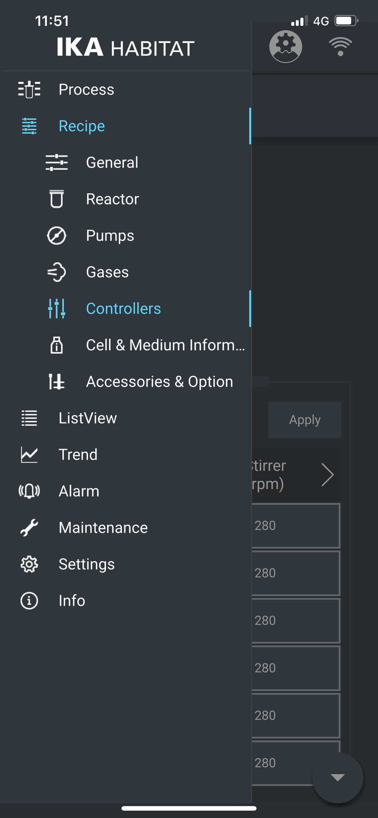378x818 pixels.
Task: Open the ListView menu entry
Action: 88,418
